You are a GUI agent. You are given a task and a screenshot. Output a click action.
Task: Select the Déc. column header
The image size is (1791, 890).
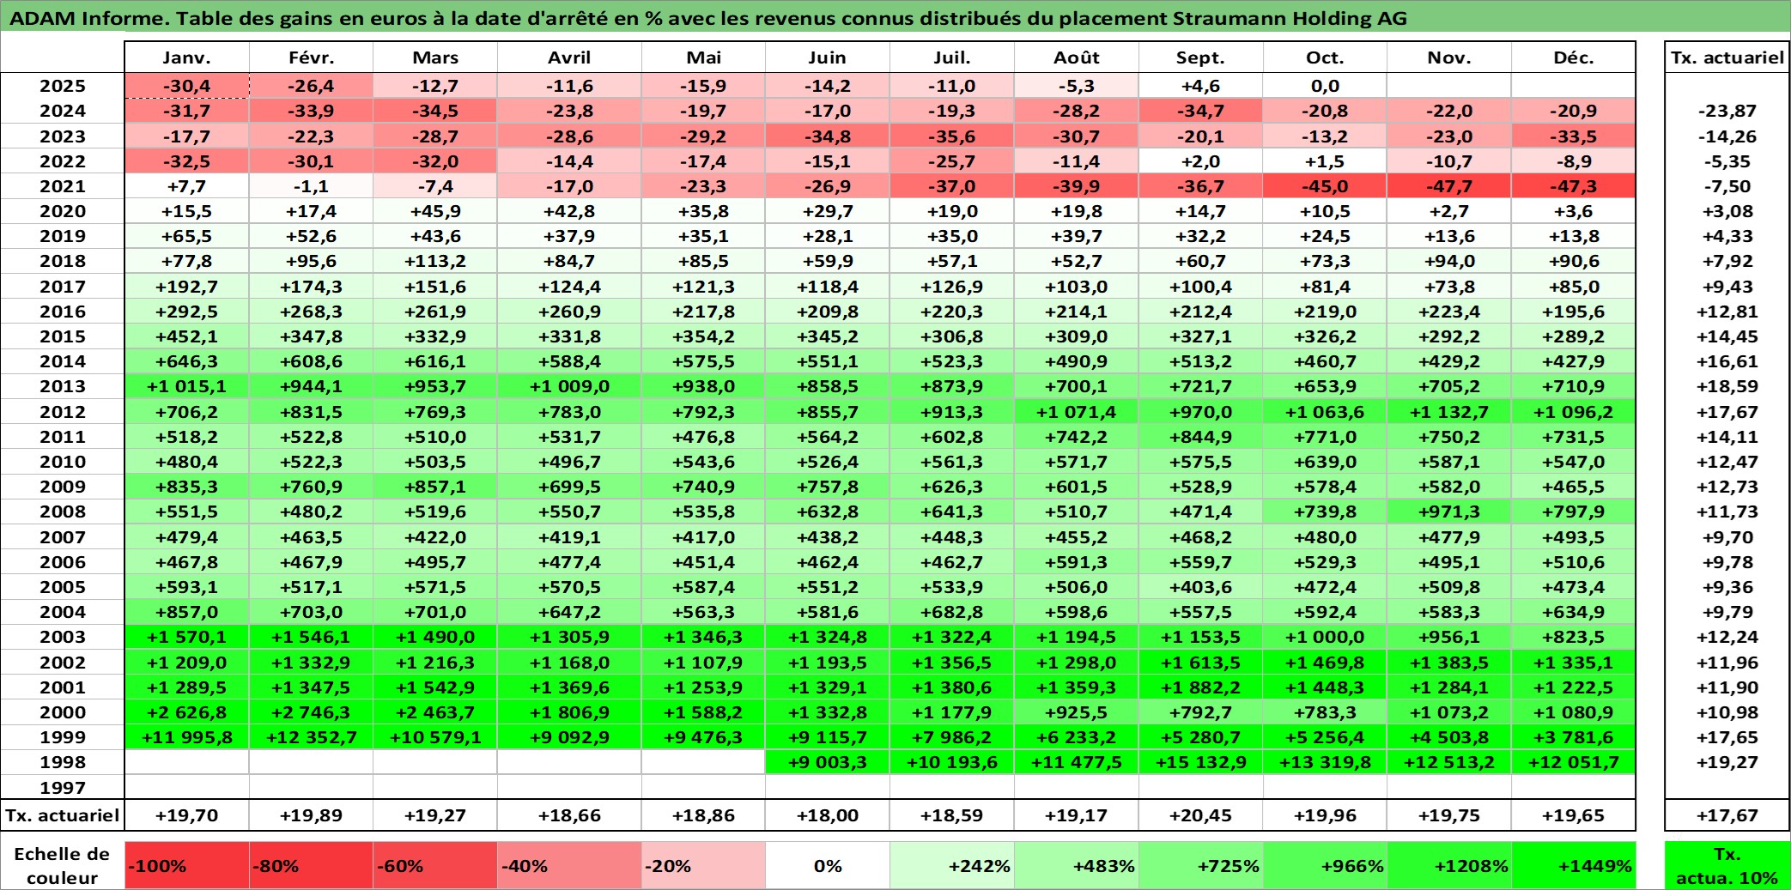tap(1573, 58)
